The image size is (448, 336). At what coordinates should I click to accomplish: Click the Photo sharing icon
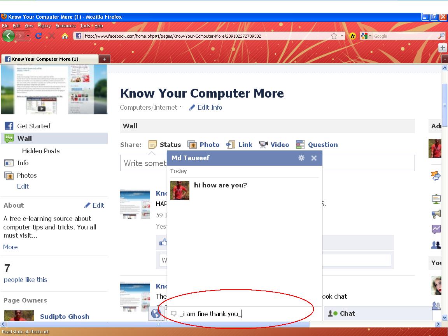192,144
